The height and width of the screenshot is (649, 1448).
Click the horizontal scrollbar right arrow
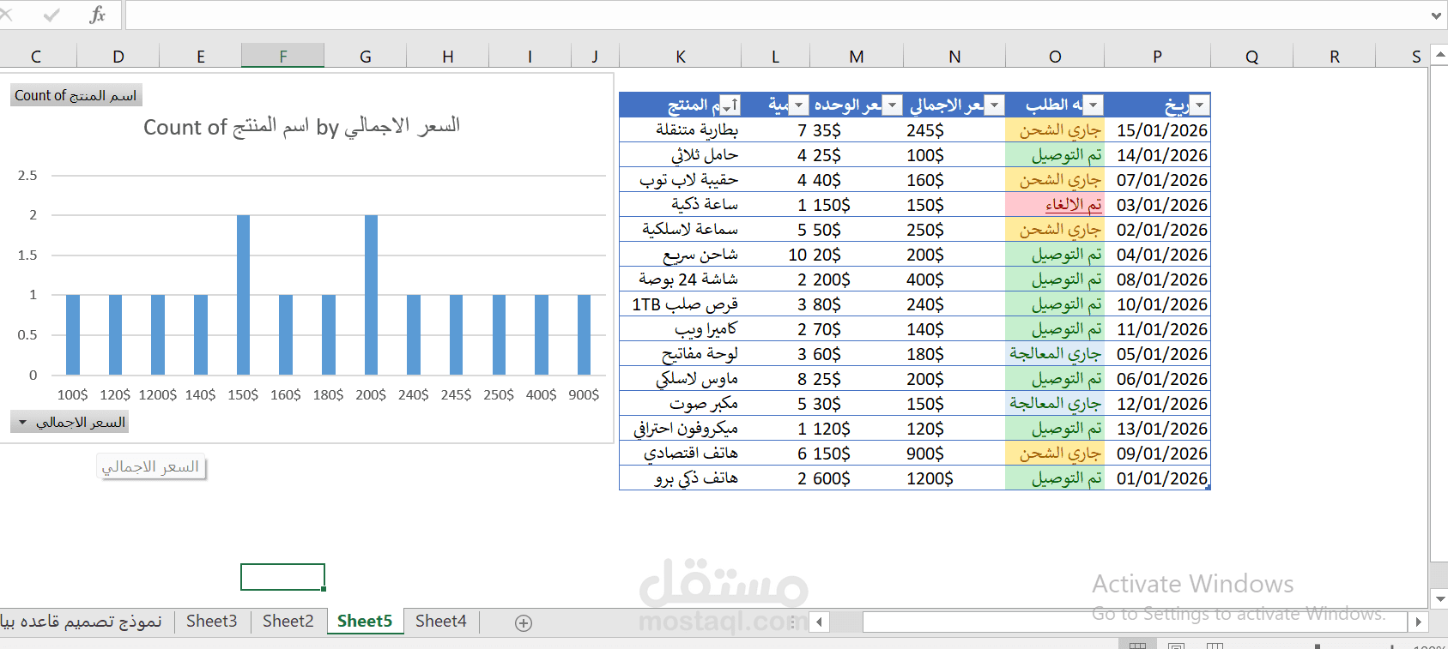click(x=1418, y=622)
